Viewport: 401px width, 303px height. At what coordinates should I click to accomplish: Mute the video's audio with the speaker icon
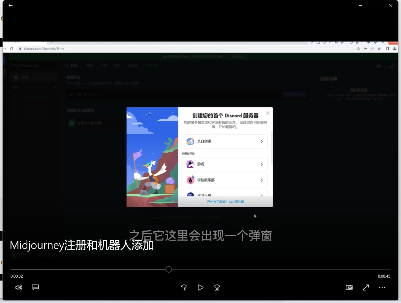[x=19, y=287]
